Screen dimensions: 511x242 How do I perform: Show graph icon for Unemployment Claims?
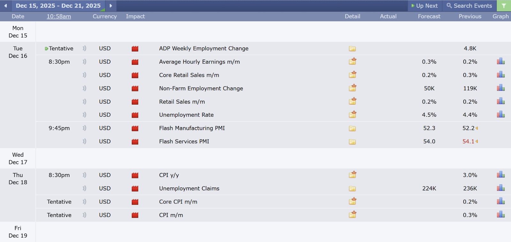tap(500, 188)
